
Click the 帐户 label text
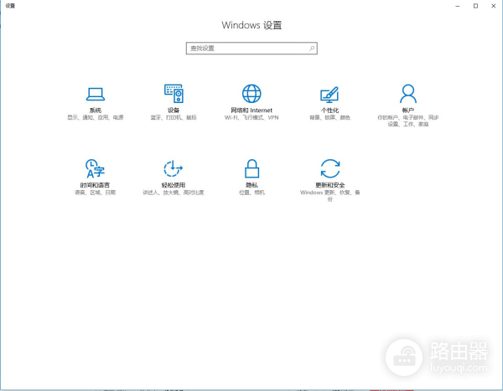coord(408,111)
